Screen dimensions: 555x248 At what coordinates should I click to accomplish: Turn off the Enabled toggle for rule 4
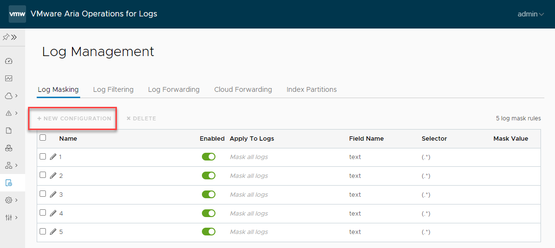pos(209,213)
